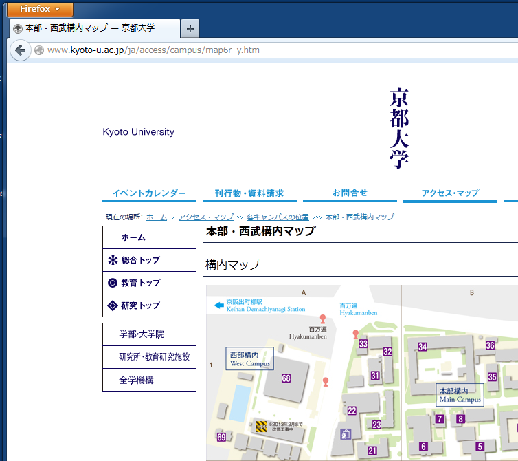The height and width of the screenshot is (461, 518).
Task: Click building marker 35 on the map
Action: click(492, 376)
